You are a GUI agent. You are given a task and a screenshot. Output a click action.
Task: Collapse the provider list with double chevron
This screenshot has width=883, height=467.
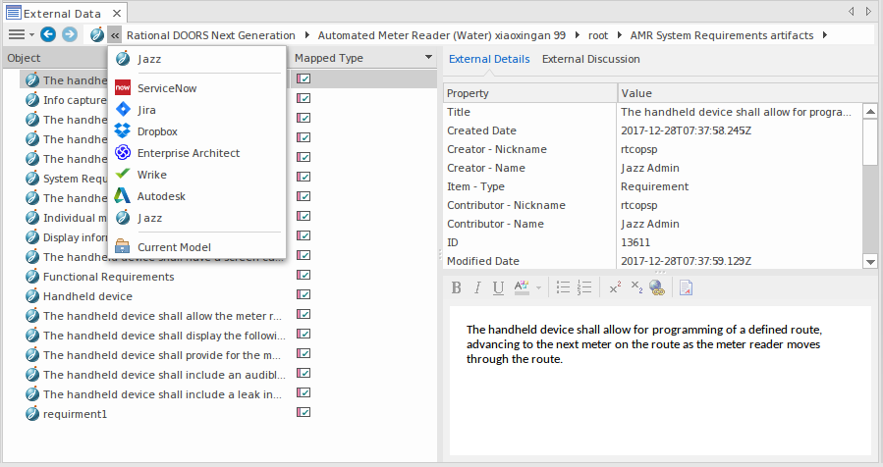tap(114, 35)
